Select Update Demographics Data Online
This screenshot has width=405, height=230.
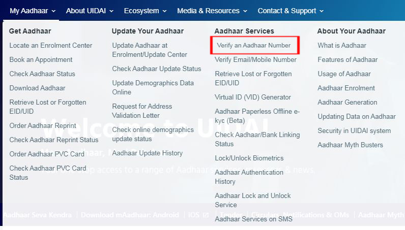pos(153,87)
